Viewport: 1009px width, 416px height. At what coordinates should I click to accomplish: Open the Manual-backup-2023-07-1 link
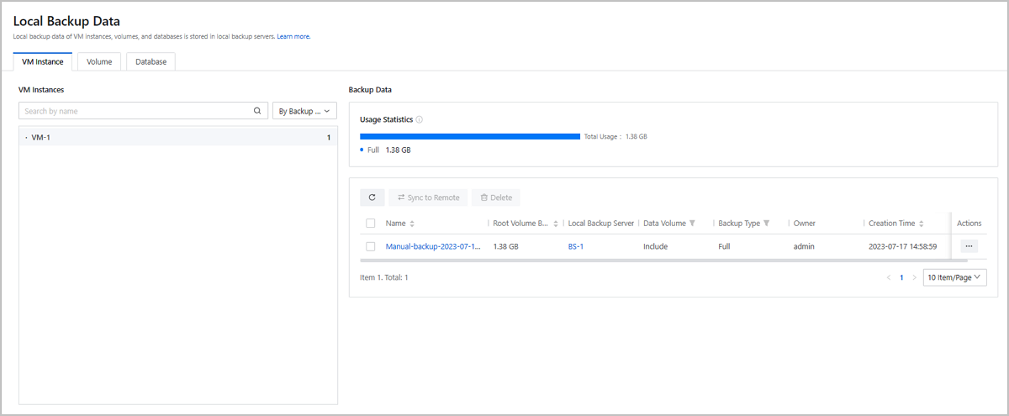point(433,246)
